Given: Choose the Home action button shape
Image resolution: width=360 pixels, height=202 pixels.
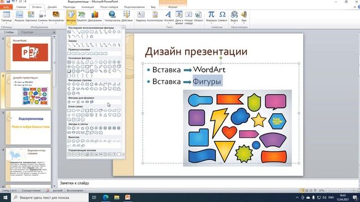Looking at the screenshot, I should (87, 154).
